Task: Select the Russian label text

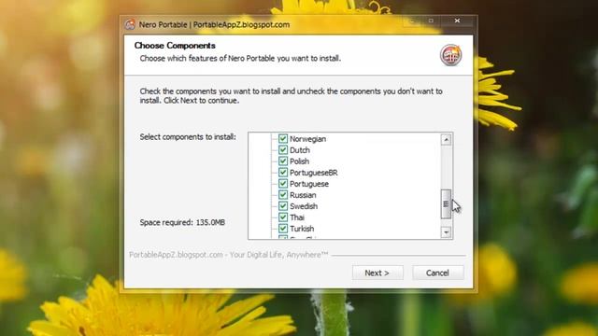Action: point(303,195)
